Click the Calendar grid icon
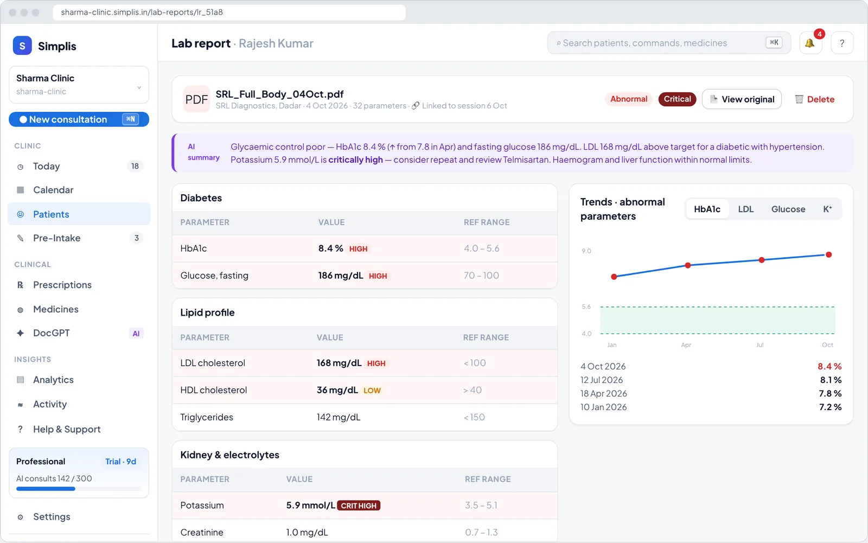 click(x=20, y=190)
